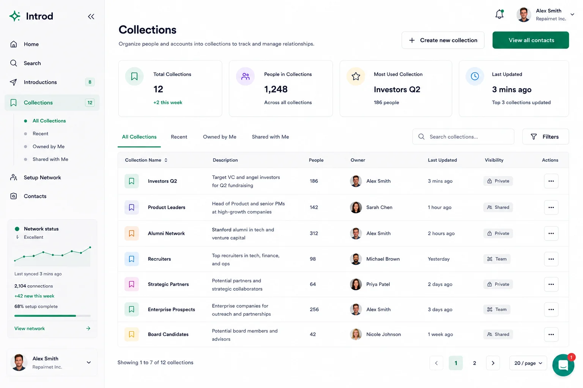Click Recruiters blue bookmark icon
Screen dimensions: 583x388
[x=131, y=259]
